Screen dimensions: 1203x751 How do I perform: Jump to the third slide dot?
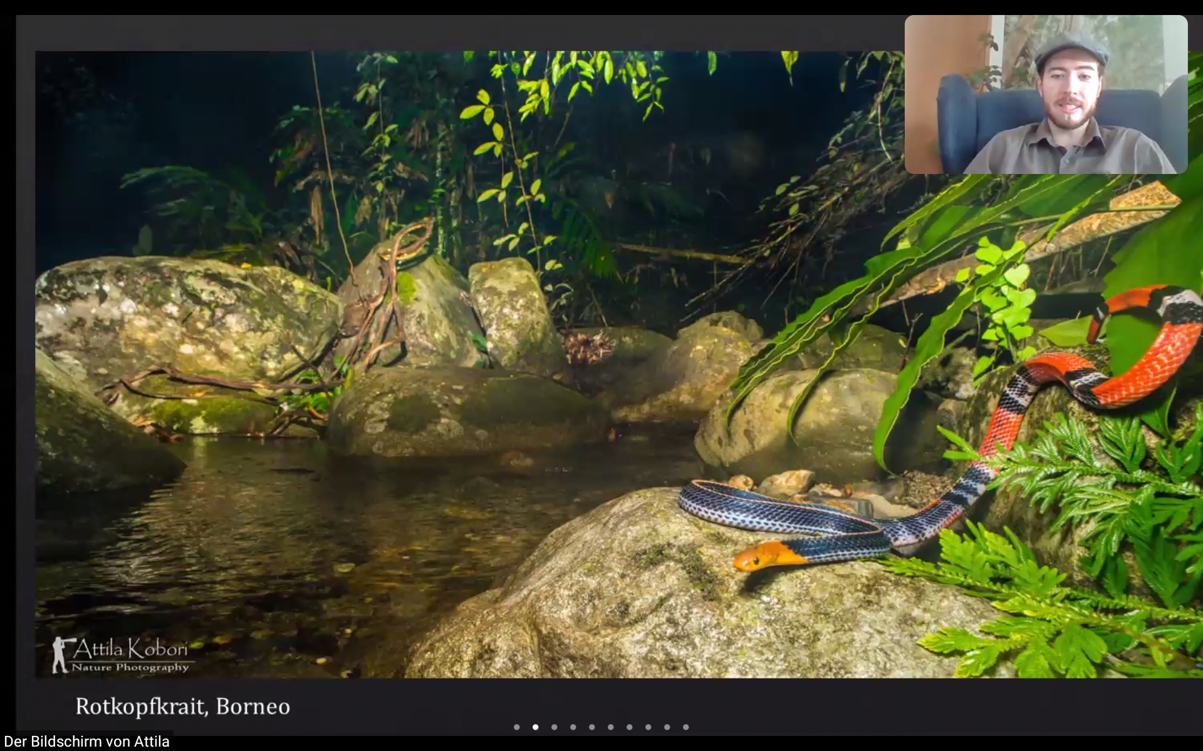[555, 727]
